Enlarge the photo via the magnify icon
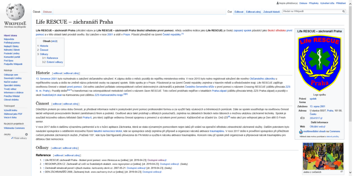Image resolution: width=353 pixels, height=176 pixels. click(x=342, y=172)
